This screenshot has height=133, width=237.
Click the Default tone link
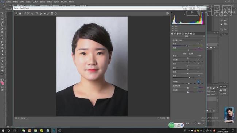coord(190,54)
